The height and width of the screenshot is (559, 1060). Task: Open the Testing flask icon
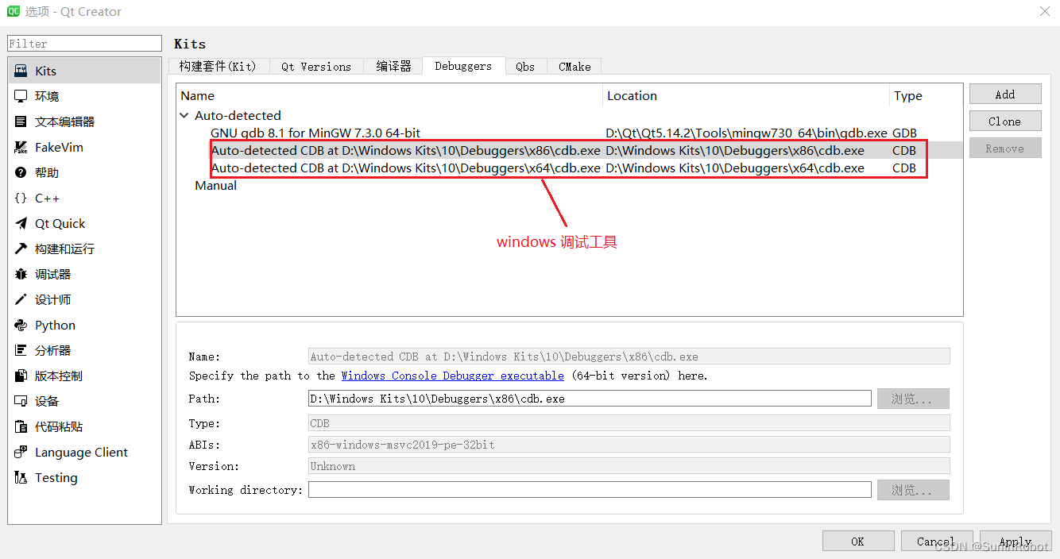pos(21,477)
